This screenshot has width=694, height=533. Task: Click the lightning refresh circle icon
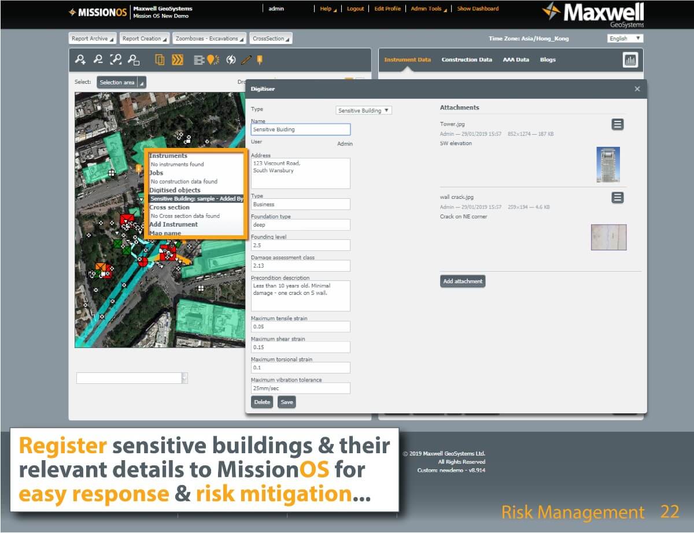click(231, 59)
